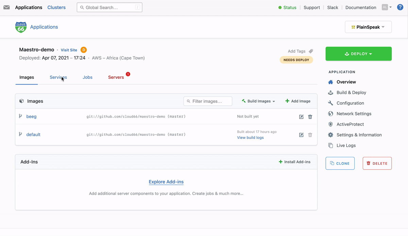Image resolution: width=408 pixels, height=236 pixels.
Task: Click the Install Add-ins button
Action: pyautogui.click(x=294, y=162)
